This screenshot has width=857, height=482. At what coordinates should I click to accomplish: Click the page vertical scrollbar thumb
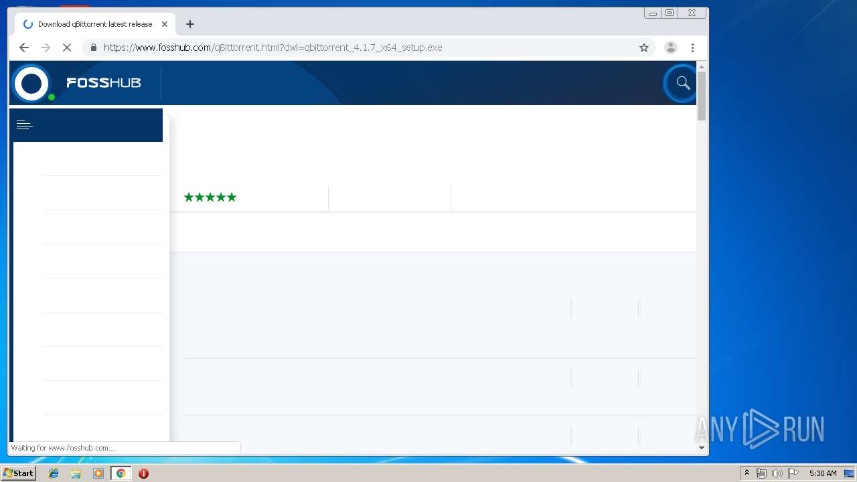click(x=702, y=96)
